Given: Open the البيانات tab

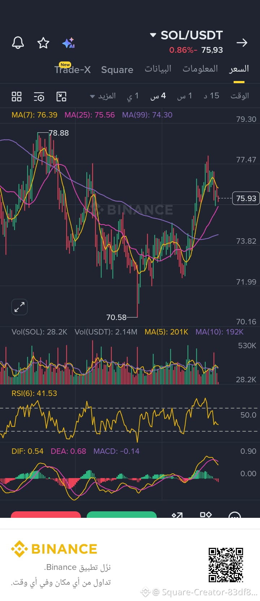Looking at the screenshot, I should pos(158,69).
